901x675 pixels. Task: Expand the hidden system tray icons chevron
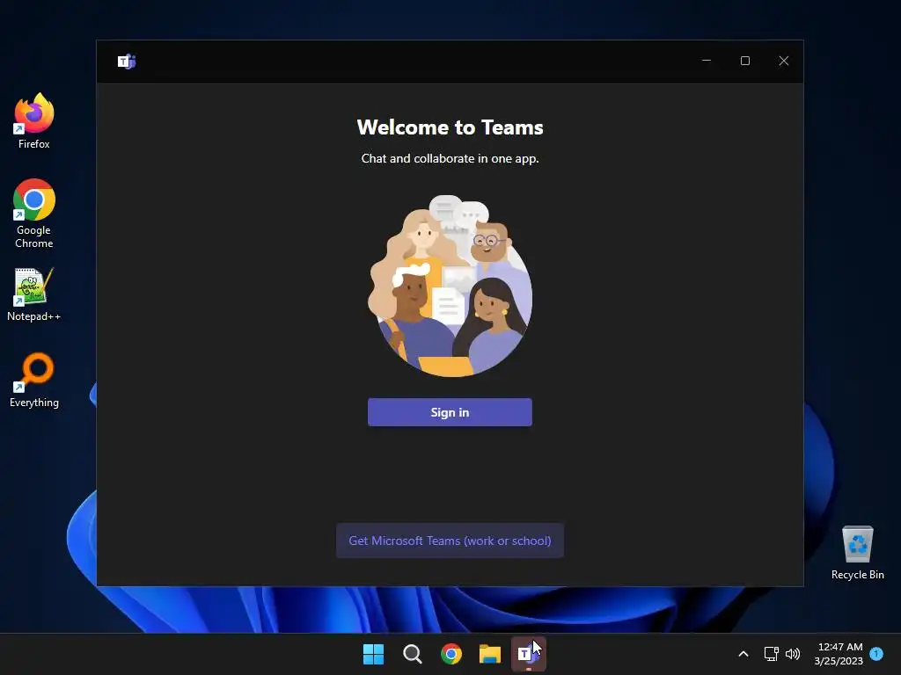743,654
